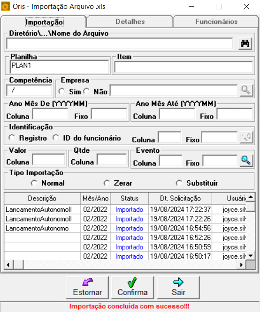Select the Empresa Sim radio option
This screenshot has width=260, height=312.
62,91
